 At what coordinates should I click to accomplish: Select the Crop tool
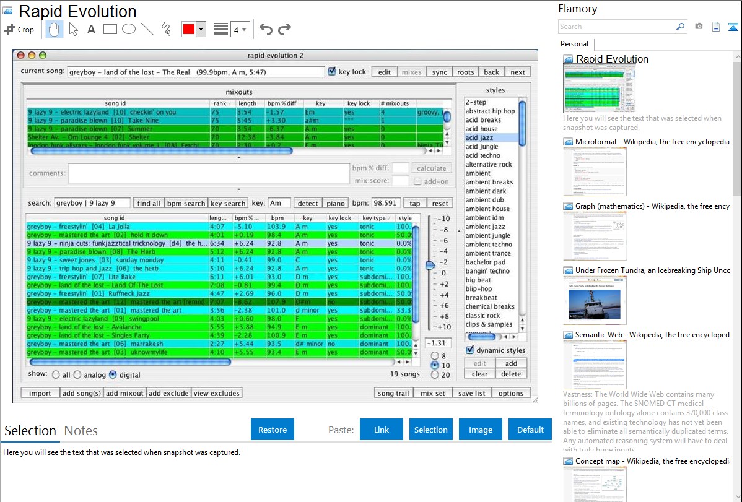click(x=19, y=29)
